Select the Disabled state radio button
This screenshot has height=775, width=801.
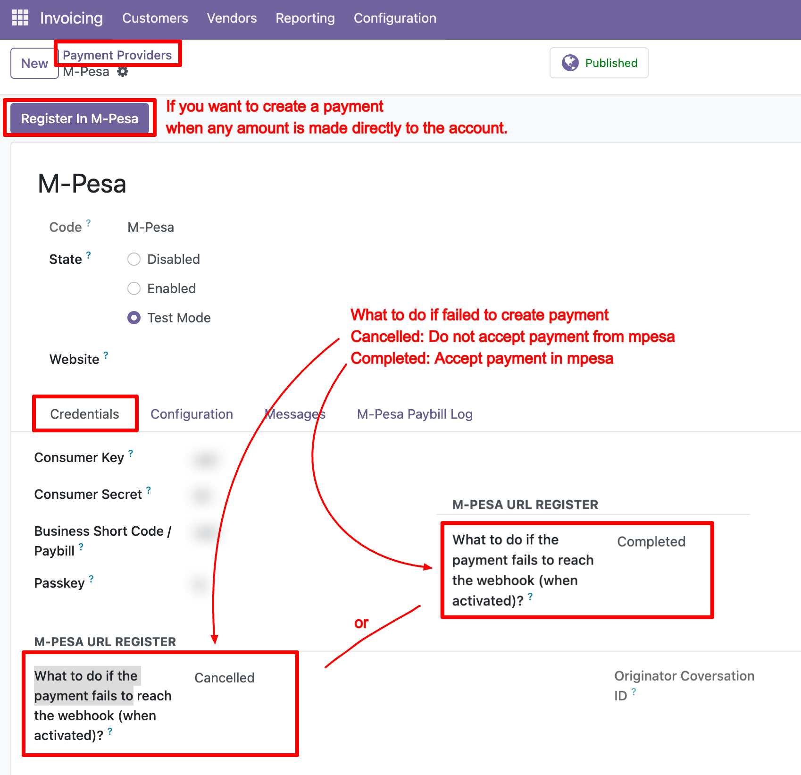click(x=134, y=259)
